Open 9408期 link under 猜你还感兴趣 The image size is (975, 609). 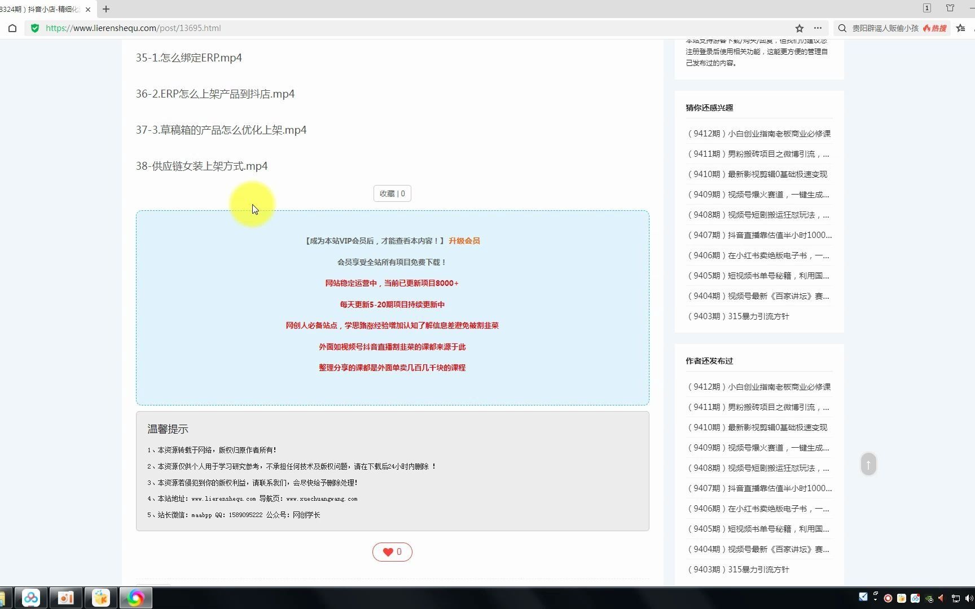tap(758, 215)
